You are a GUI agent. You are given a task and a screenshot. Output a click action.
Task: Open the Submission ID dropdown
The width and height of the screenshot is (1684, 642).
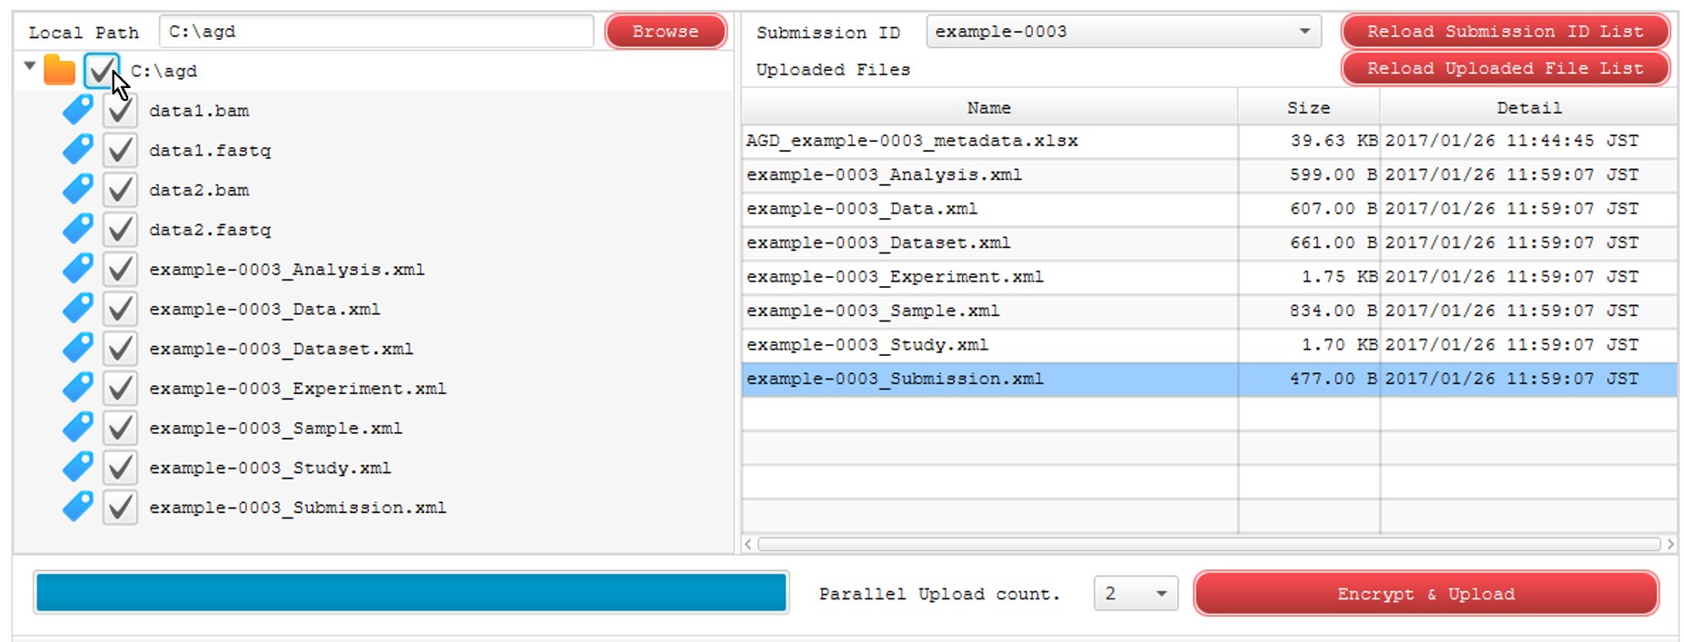(x=1124, y=32)
